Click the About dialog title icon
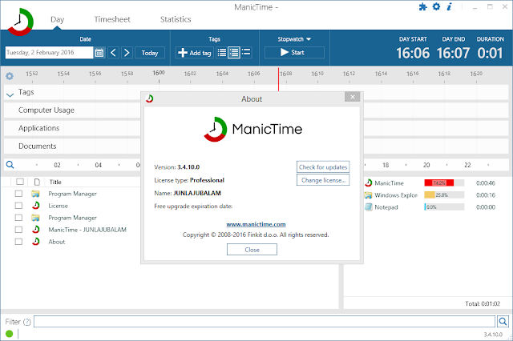513x341 pixels. pos(150,98)
